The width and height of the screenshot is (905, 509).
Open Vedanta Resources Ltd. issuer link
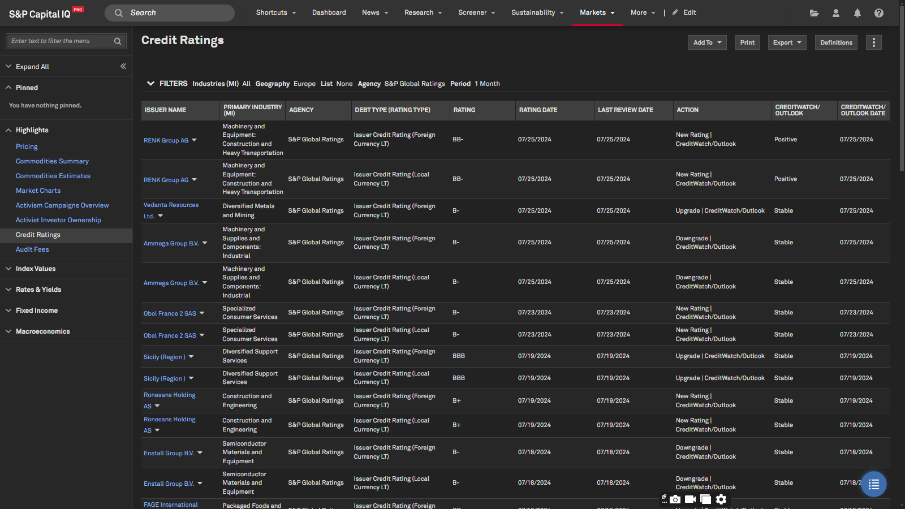coord(171,205)
